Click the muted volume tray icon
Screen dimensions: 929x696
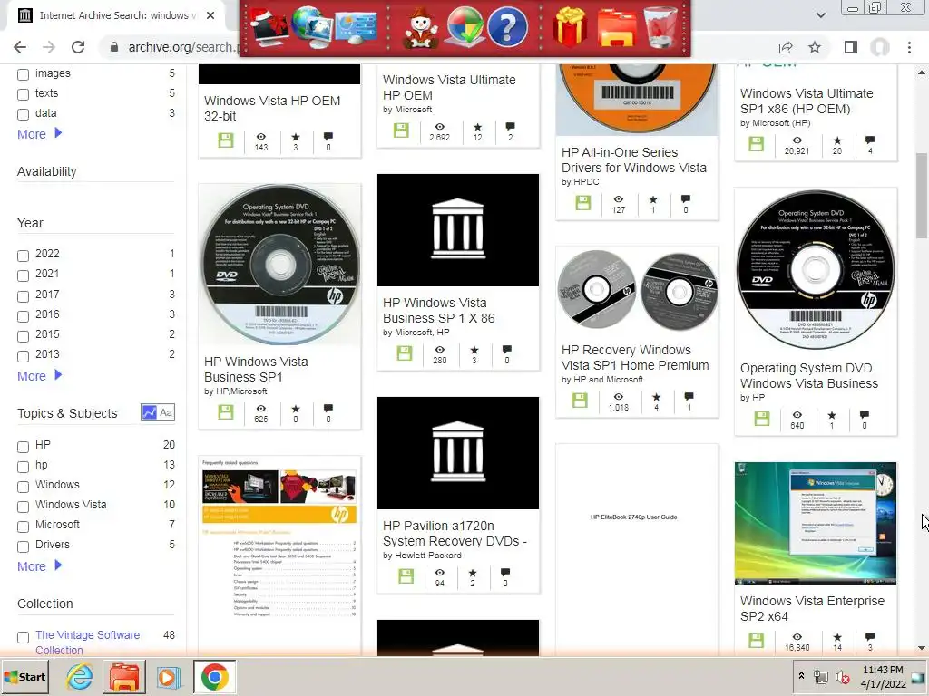tap(841, 676)
